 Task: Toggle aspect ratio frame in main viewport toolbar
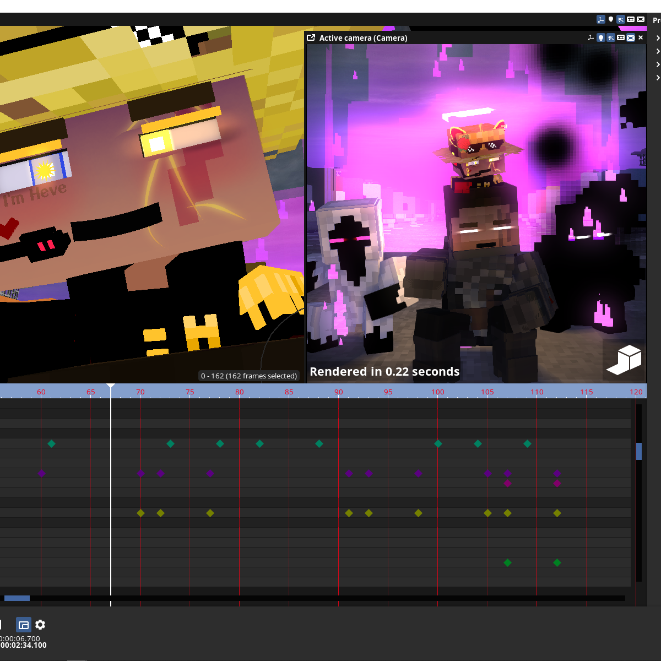(641, 19)
